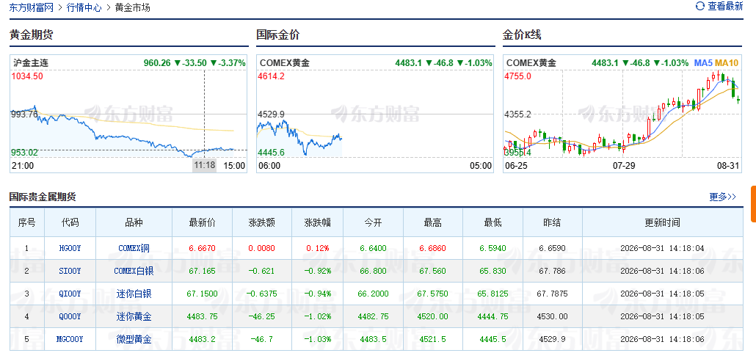756x353 pixels.
Task: Click the 序号 column header
Action: pyautogui.click(x=27, y=222)
